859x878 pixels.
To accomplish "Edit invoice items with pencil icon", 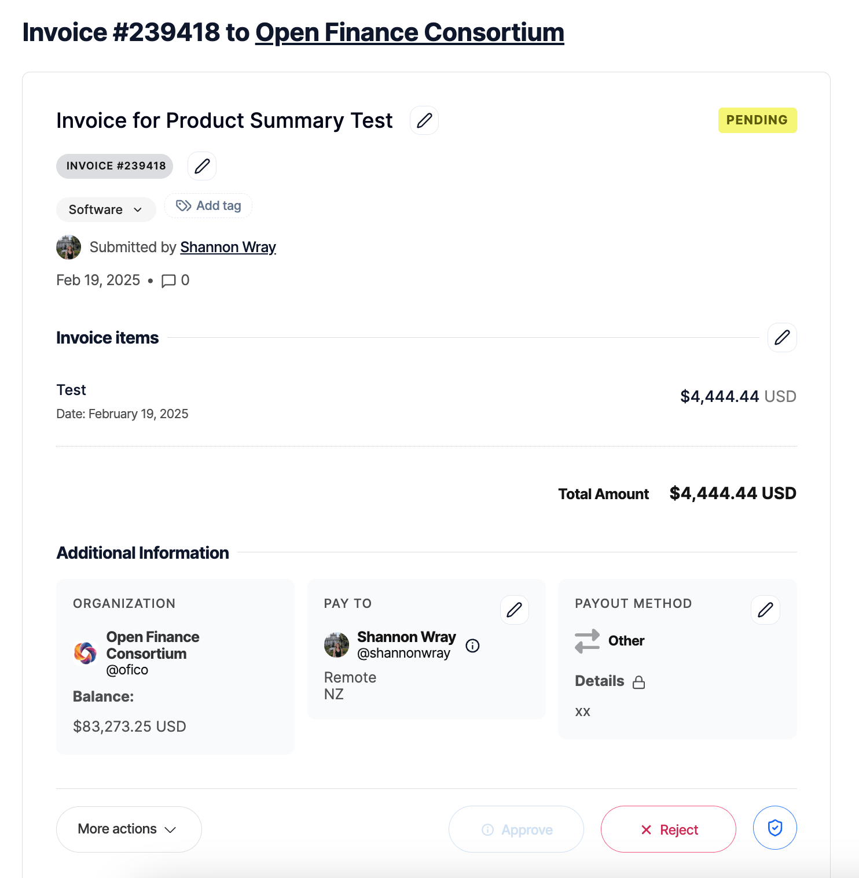I will 781,337.
